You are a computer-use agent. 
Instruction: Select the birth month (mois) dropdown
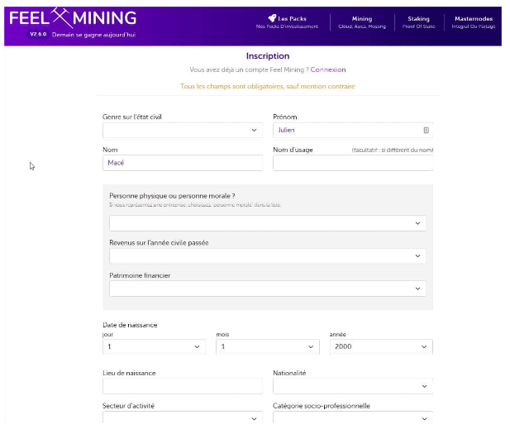pyautogui.click(x=267, y=347)
